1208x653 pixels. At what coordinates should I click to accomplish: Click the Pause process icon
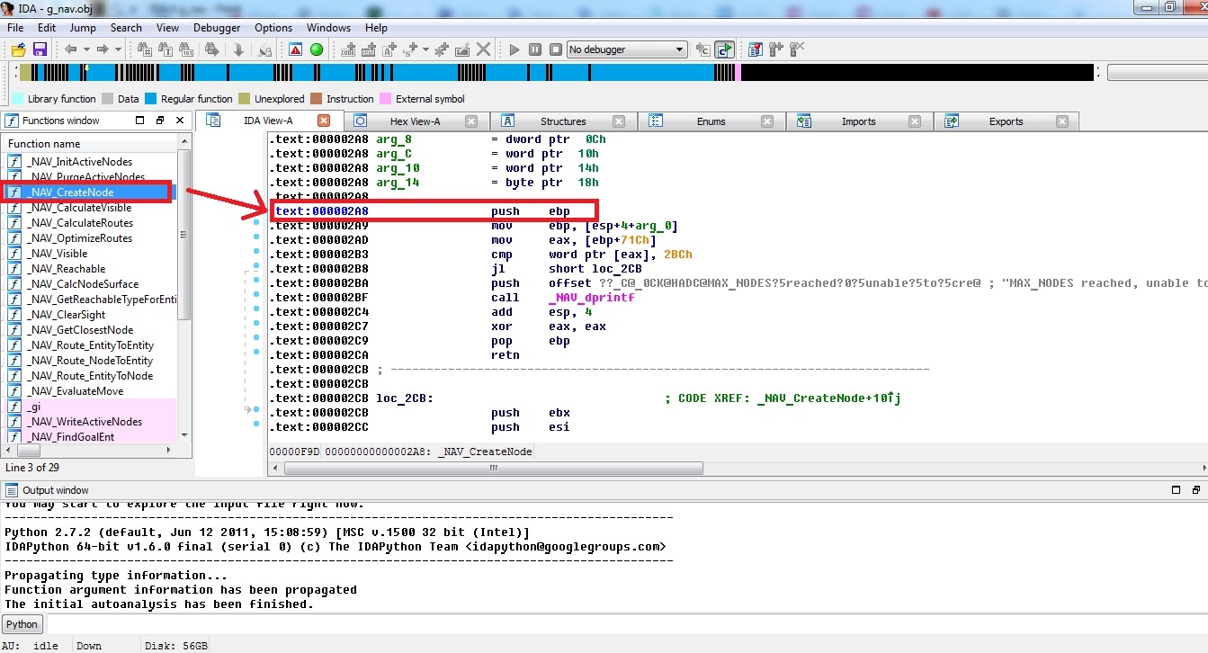tap(535, 49)
